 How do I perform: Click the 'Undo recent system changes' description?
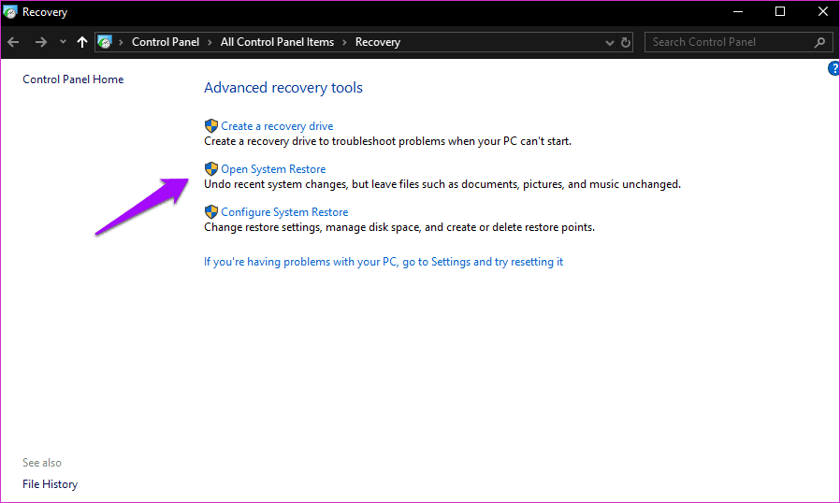[442, 184]
